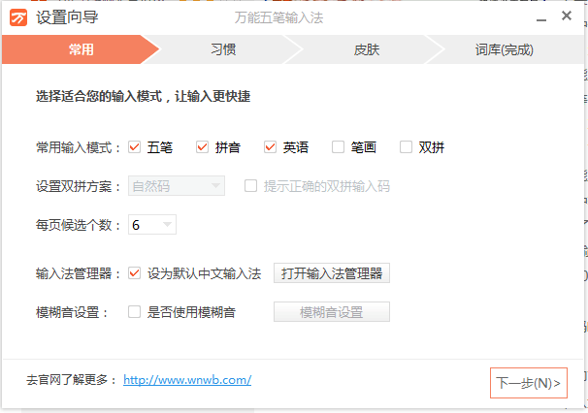Toggle the 拼音 input mode checkbox
This screenshot has width=588, height=413.
click(202, 147)
